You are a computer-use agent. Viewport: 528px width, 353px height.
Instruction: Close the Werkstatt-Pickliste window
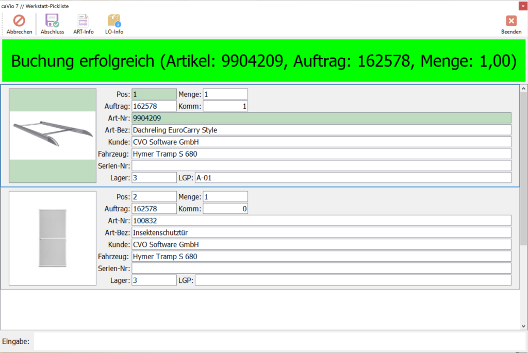[x=523, y=6]
